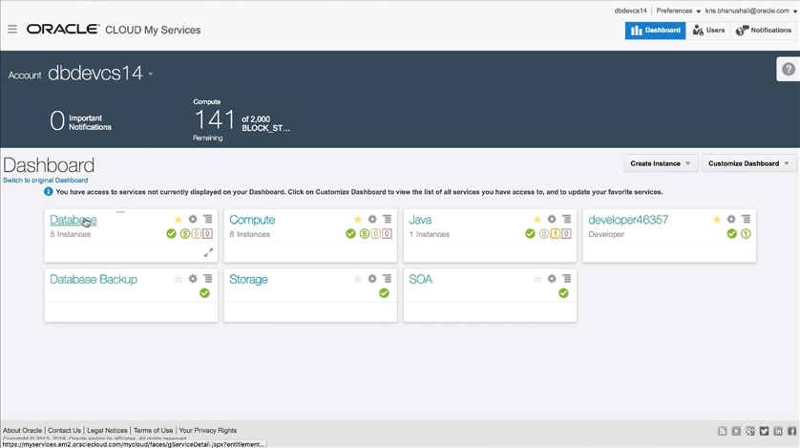Open the Compute tile action menu icon
Image resolution: width=800 pixels, height=448 pixels.
387,220
